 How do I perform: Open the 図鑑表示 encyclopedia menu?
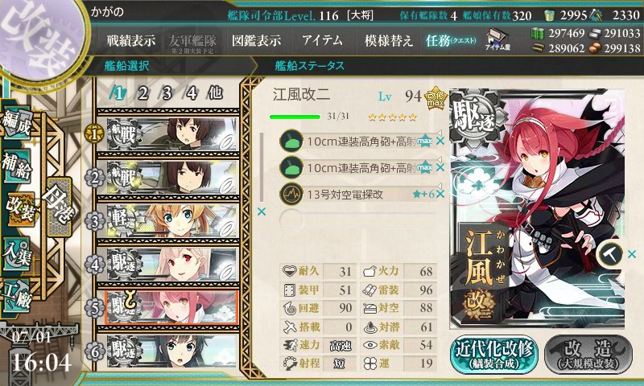(256, 40)
